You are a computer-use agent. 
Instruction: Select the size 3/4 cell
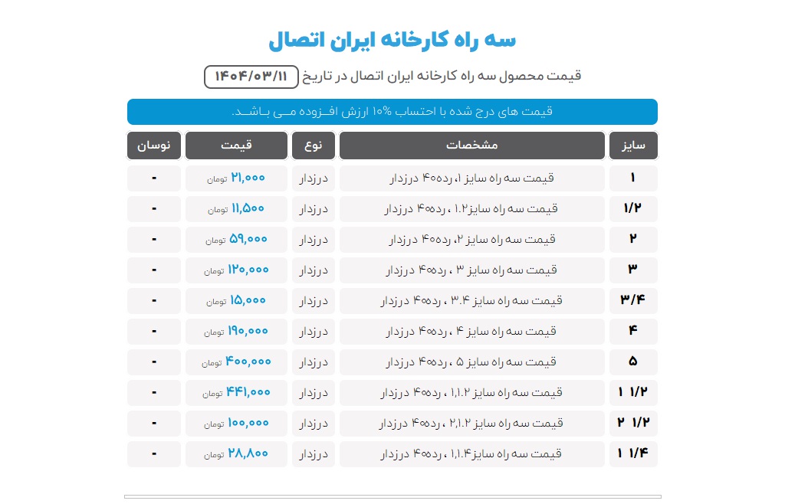pyautogui.click(x=633, y=301)
